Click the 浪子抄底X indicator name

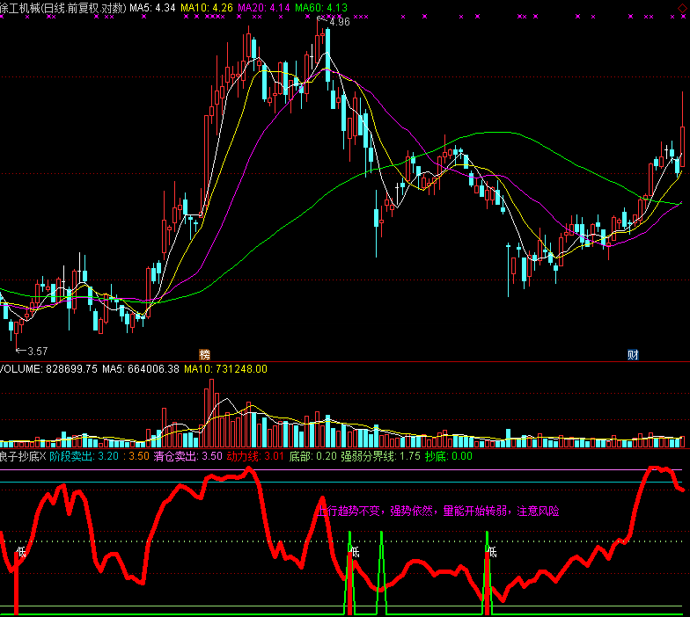(23, 456)
